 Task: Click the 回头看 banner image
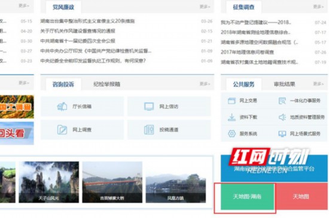(17, 133)
